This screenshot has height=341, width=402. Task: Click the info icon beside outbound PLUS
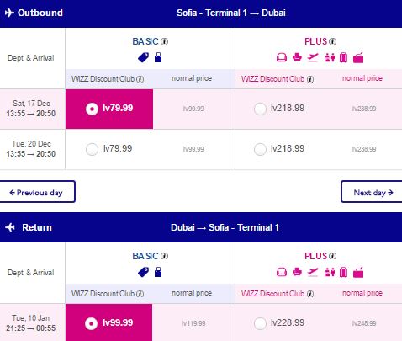(332, 41)
